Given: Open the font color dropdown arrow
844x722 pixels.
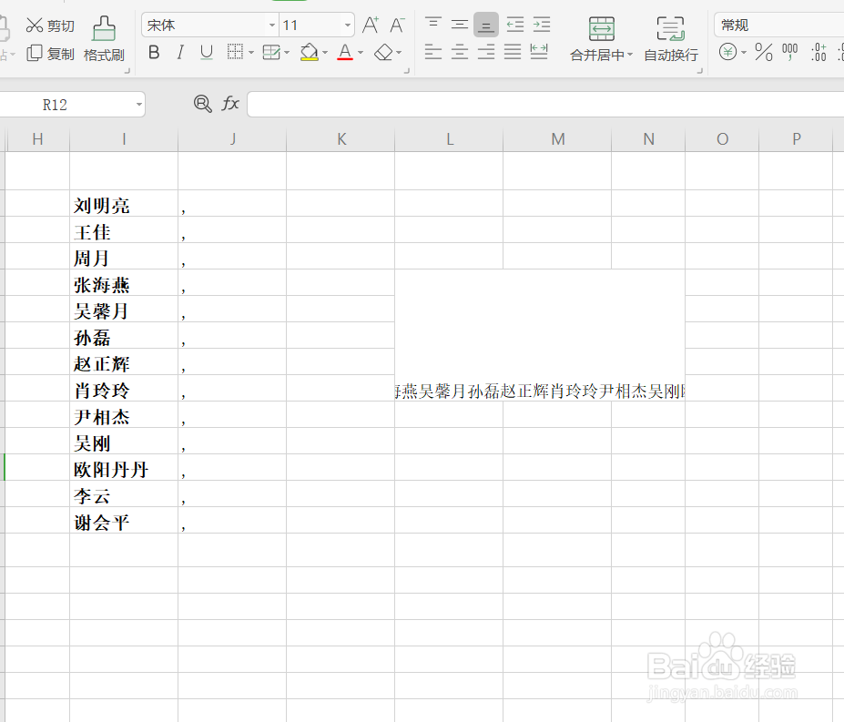Looking at the screenshot, I should click(x=361, y=53).
